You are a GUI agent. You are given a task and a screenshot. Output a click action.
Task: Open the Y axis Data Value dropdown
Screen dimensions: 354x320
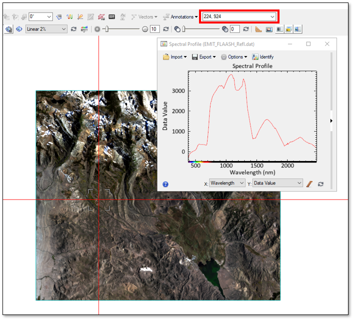click(277, 183)
